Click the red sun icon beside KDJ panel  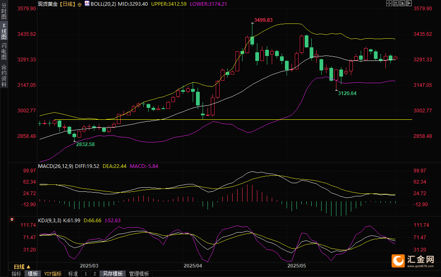click(x=12, y=219)
